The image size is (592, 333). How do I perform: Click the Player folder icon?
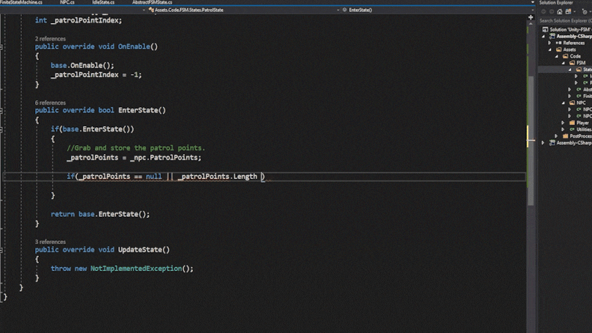[x=572, y=122]
